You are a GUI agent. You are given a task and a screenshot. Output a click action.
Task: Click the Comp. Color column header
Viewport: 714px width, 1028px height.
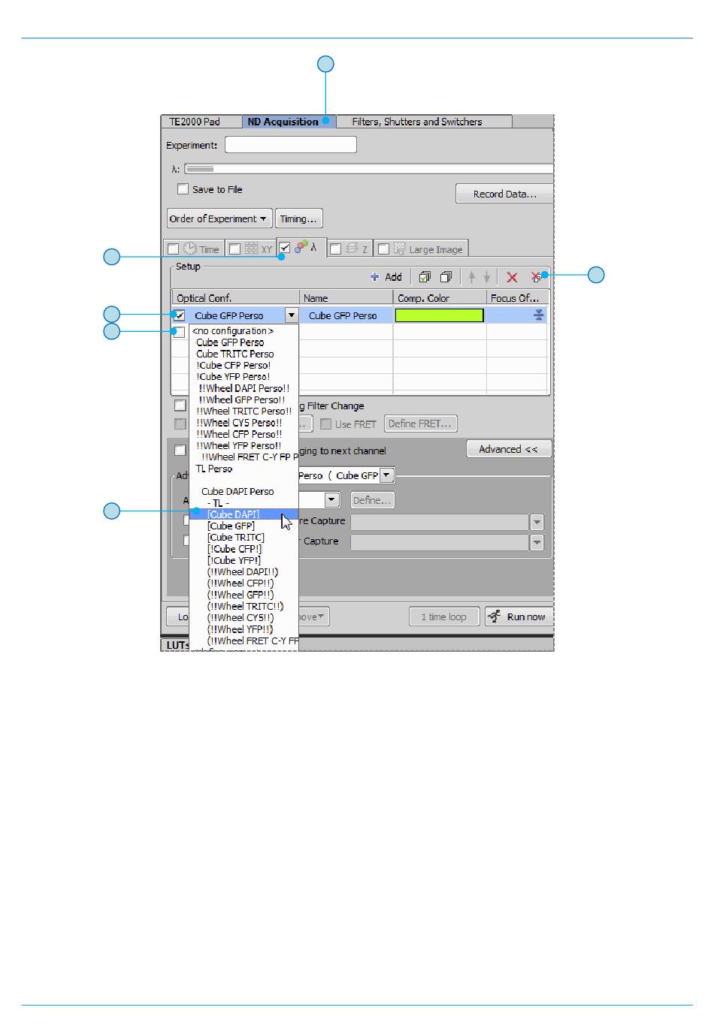440,298
